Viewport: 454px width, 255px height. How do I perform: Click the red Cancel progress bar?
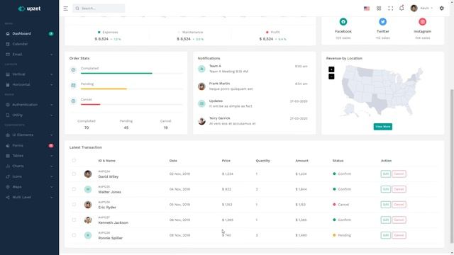point(90,104)
